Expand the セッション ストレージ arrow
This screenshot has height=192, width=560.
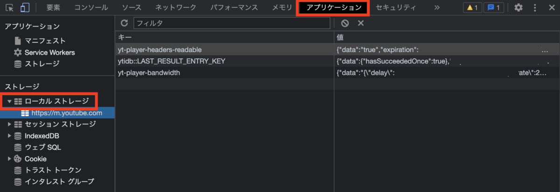(x=9, y=124)
